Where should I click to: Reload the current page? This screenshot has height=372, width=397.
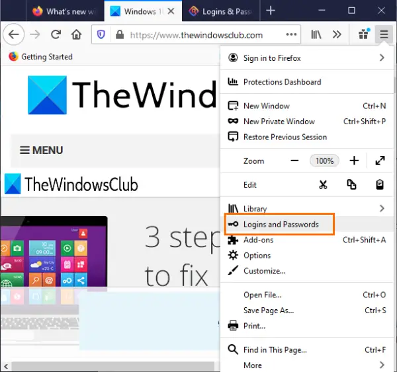[56, 34]
